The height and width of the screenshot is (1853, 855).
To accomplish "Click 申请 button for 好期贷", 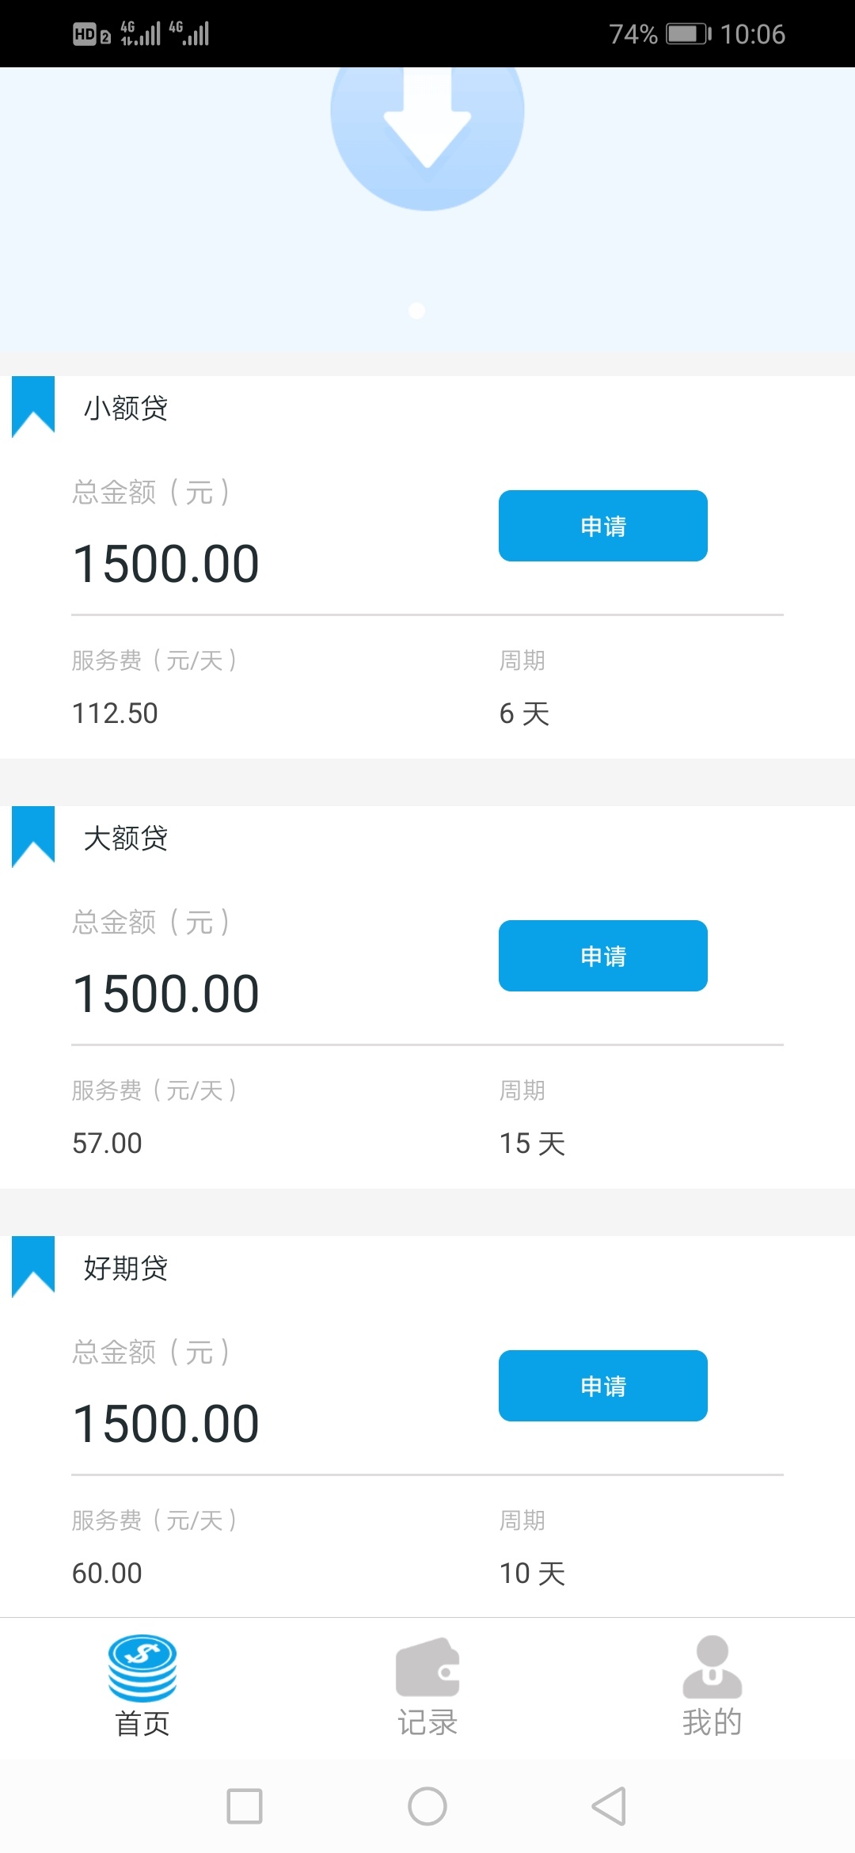I will [603, 1386].
